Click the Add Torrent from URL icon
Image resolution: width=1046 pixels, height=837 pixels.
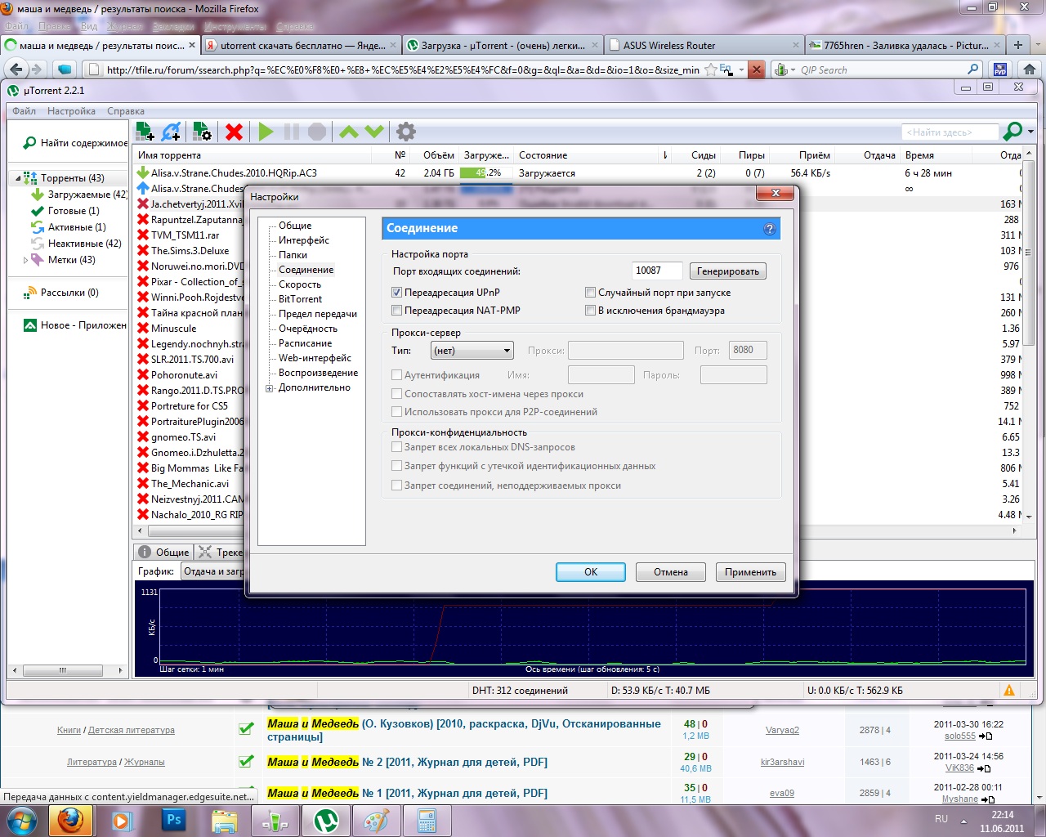click(x=171, y=131)
